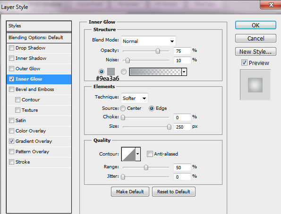This screenshot has width=281, height=214.
Task: Click the Size value input field
Action: (x=182, y=127)
